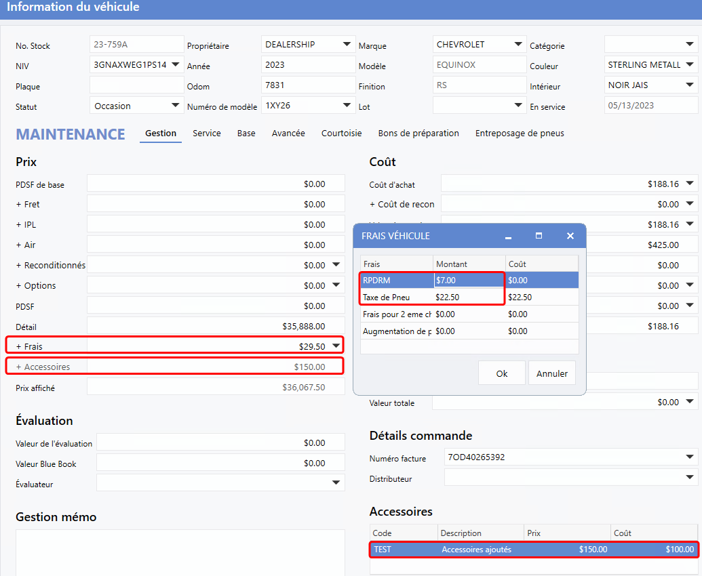702x576 pixels.
Task: Close the Frais Véhicule dialog
Action: click(570, 236)
